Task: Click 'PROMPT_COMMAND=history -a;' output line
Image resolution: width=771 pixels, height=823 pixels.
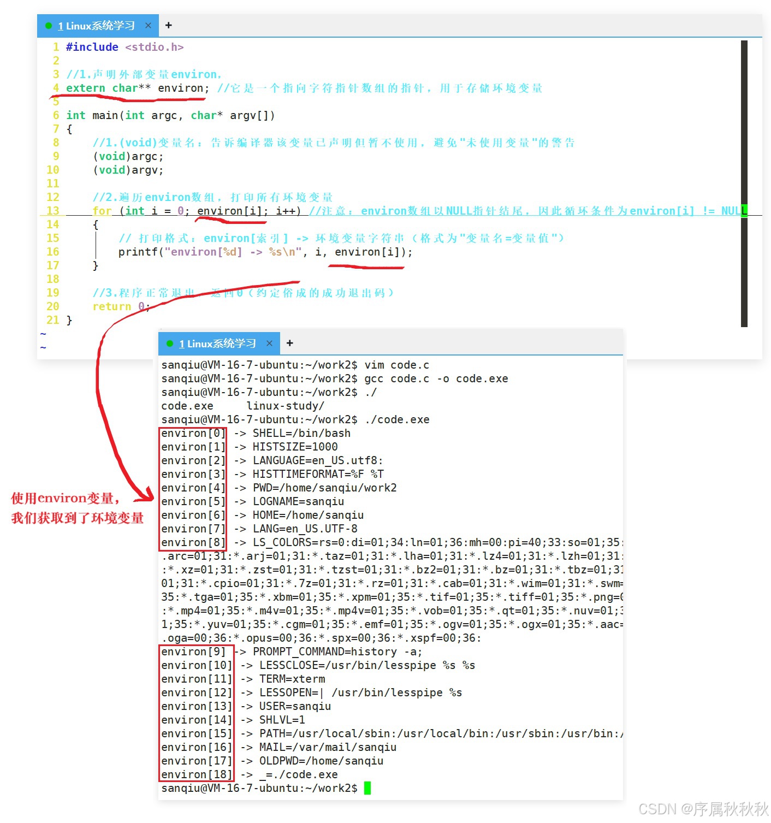Action: pos(292,652)
